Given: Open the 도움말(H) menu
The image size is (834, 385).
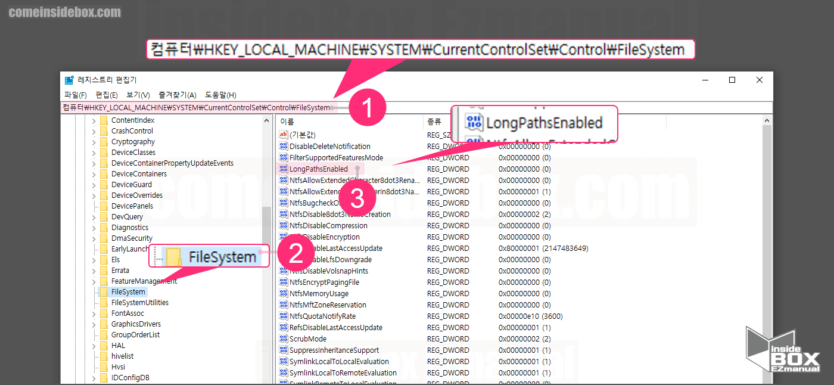Looking at the screenshot, I should (x=220, y=95).
